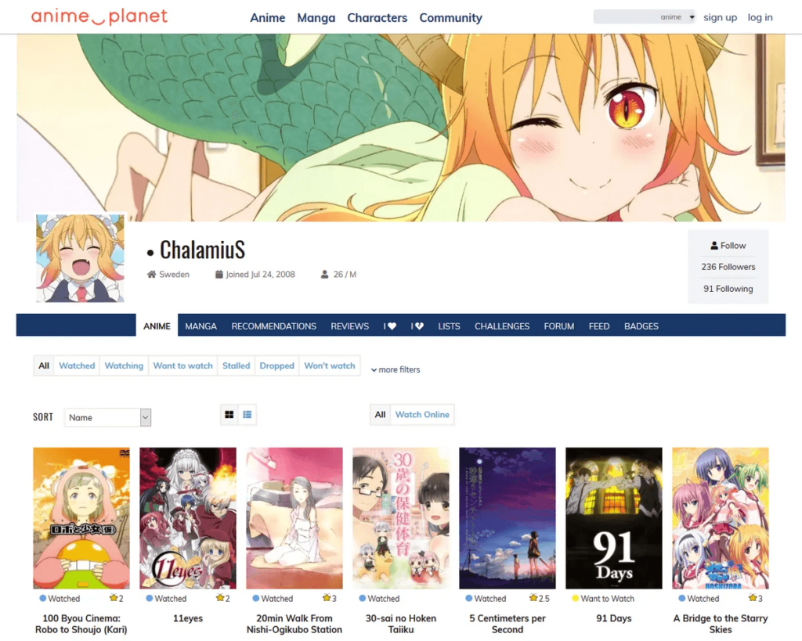
Task: Open the RECOMMENDATIONS tab
Action: tap(273, 326)
